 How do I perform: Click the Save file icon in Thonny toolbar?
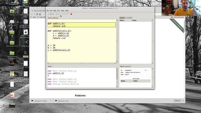[x=53, y=14]
